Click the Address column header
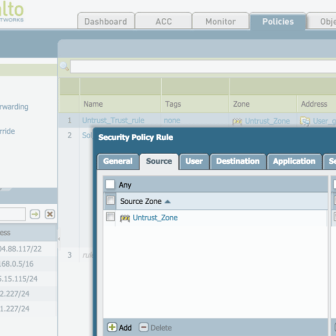The height and width of the screenshot is (336, 336). tap(317, 104)
